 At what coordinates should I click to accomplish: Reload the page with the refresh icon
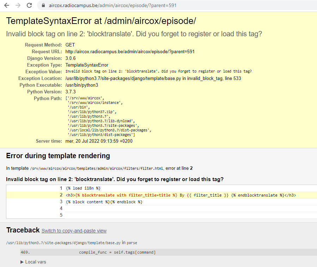[x=29, y=6]
